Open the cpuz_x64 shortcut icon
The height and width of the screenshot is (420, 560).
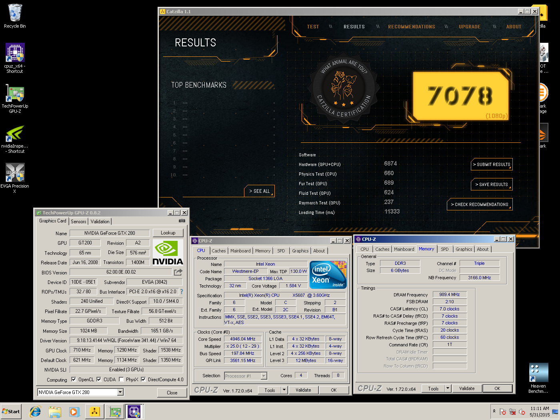tap(15, 58)
